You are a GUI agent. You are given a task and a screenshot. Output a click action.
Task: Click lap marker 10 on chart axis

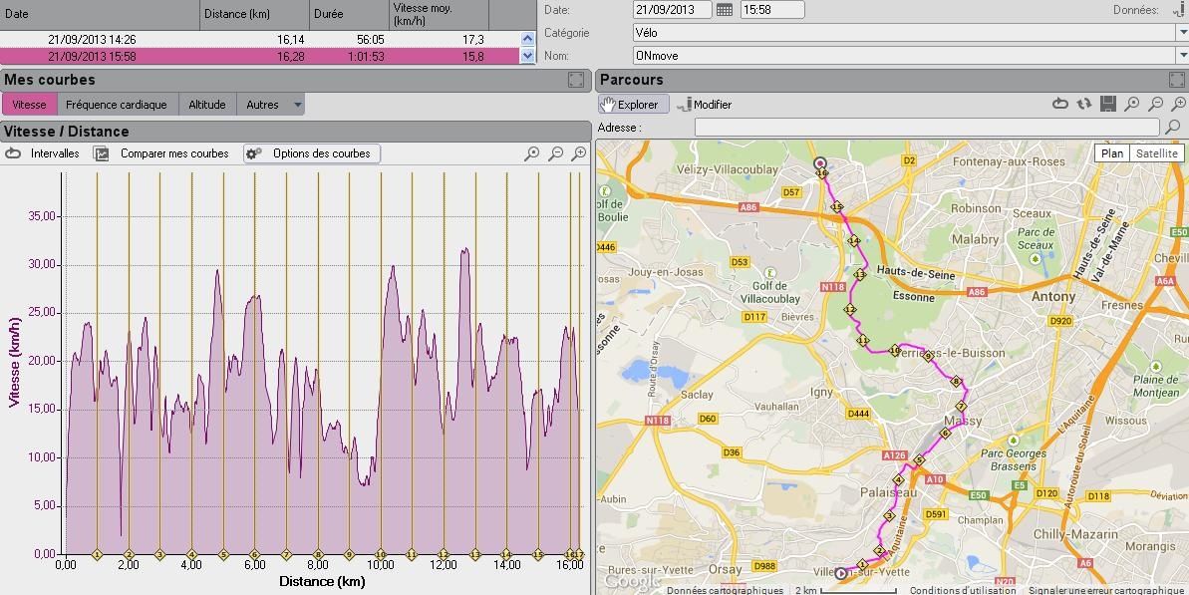381,555
